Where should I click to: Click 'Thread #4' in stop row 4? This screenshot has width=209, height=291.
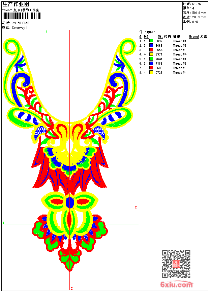179,54
